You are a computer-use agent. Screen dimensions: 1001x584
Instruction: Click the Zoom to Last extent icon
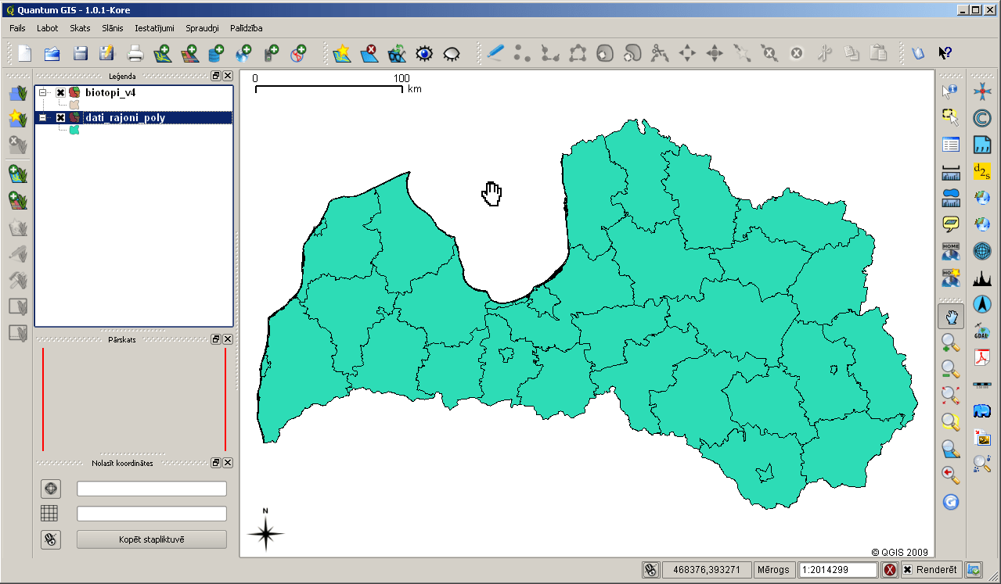click(x=950, y=475)
